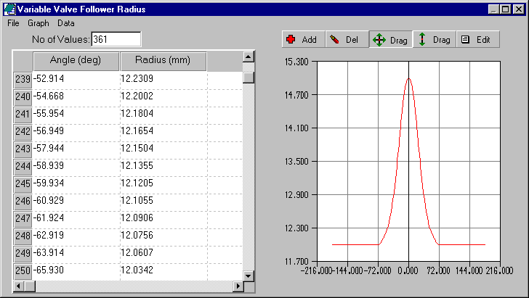Click angle cell -52.914

coord(76,80)
